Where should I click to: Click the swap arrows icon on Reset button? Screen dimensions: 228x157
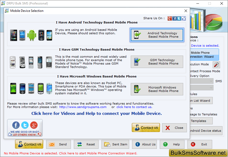pos(80,144)
